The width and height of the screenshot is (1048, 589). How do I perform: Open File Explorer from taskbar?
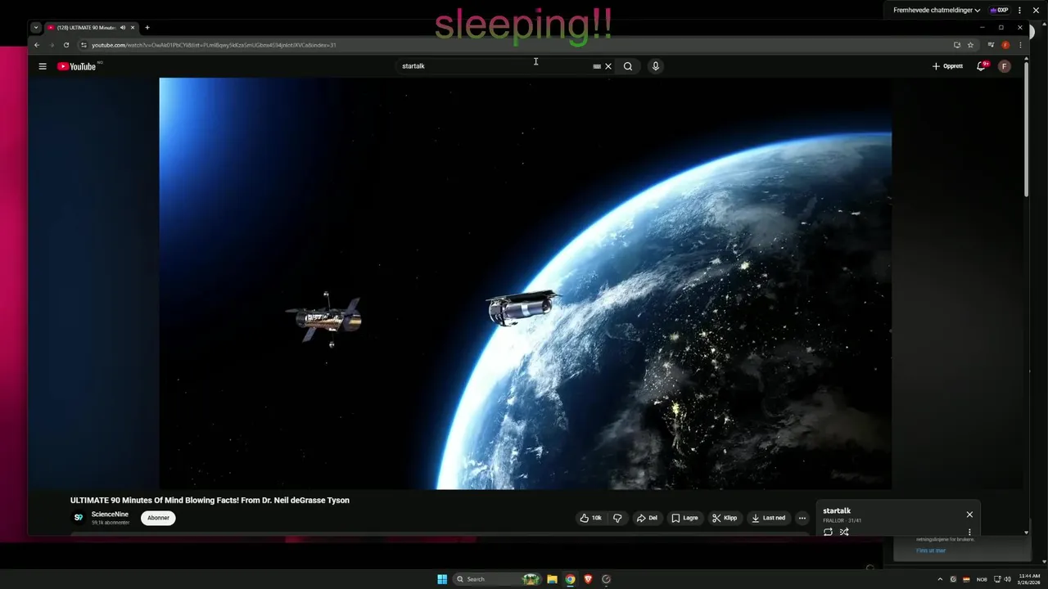[553, 579]
